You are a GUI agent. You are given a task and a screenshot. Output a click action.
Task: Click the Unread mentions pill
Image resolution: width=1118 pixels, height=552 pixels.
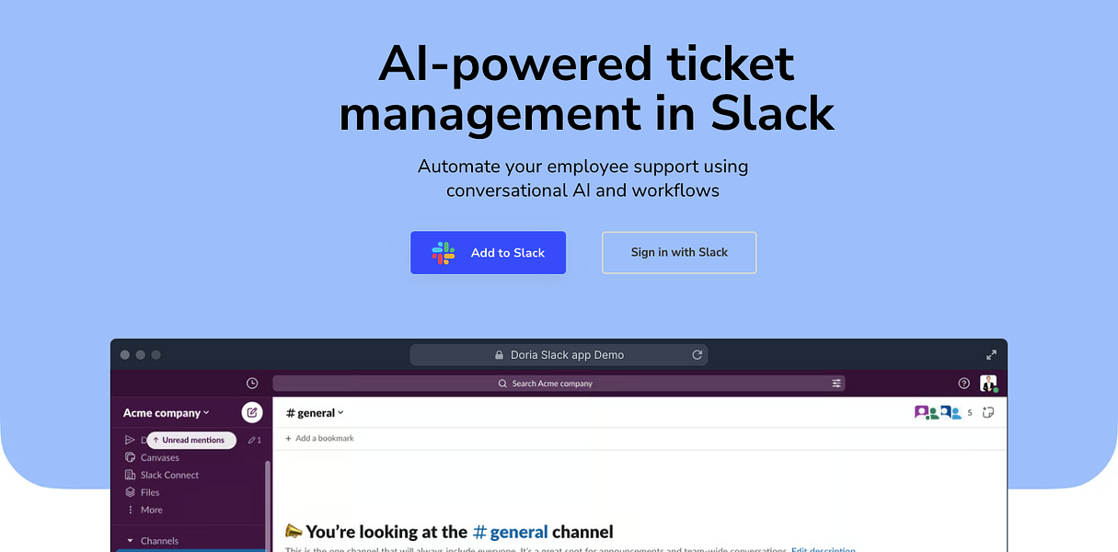pyautogui.click(x=191, y=441)
